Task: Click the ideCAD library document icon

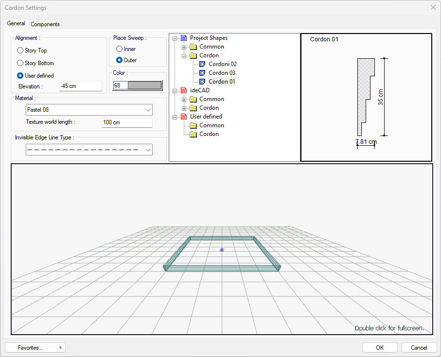Action: click(183, 90)
